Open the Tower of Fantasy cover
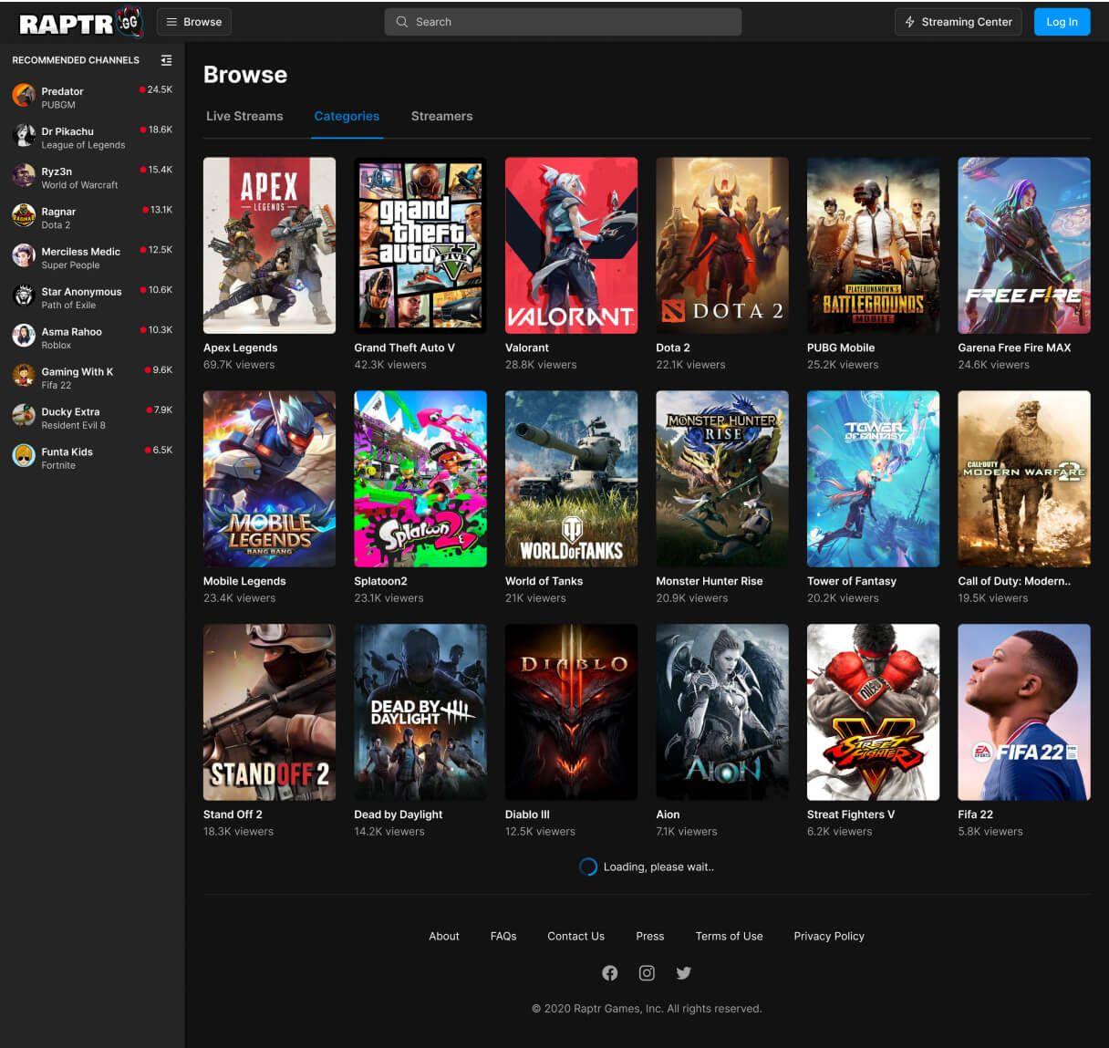 tap(873, 479)
